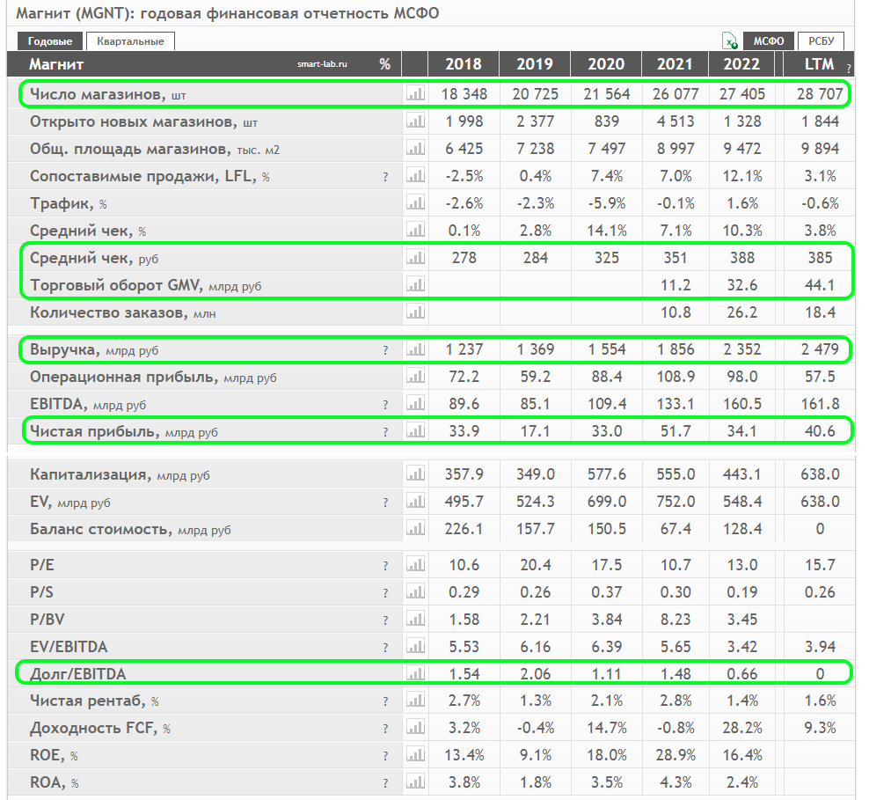Show chart for Количество заказов

tap(415, 312)
